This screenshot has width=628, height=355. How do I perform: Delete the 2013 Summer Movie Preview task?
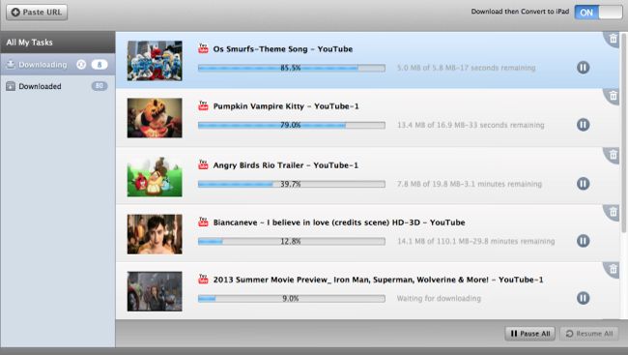[x=613, y=269]
